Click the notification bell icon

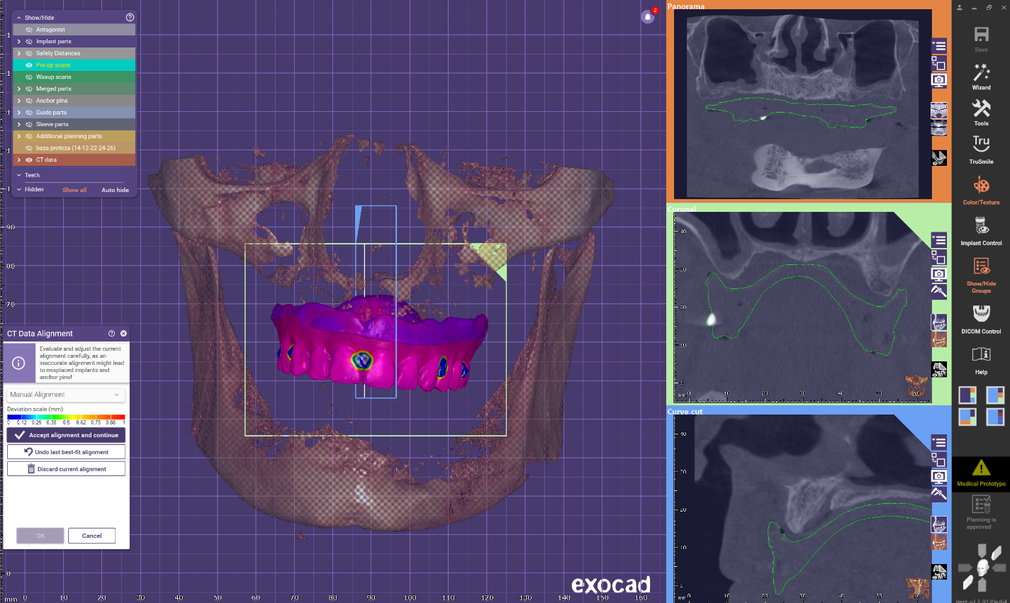[x=647, y=17]
